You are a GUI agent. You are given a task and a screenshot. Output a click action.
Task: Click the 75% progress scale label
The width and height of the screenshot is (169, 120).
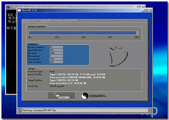110,37
